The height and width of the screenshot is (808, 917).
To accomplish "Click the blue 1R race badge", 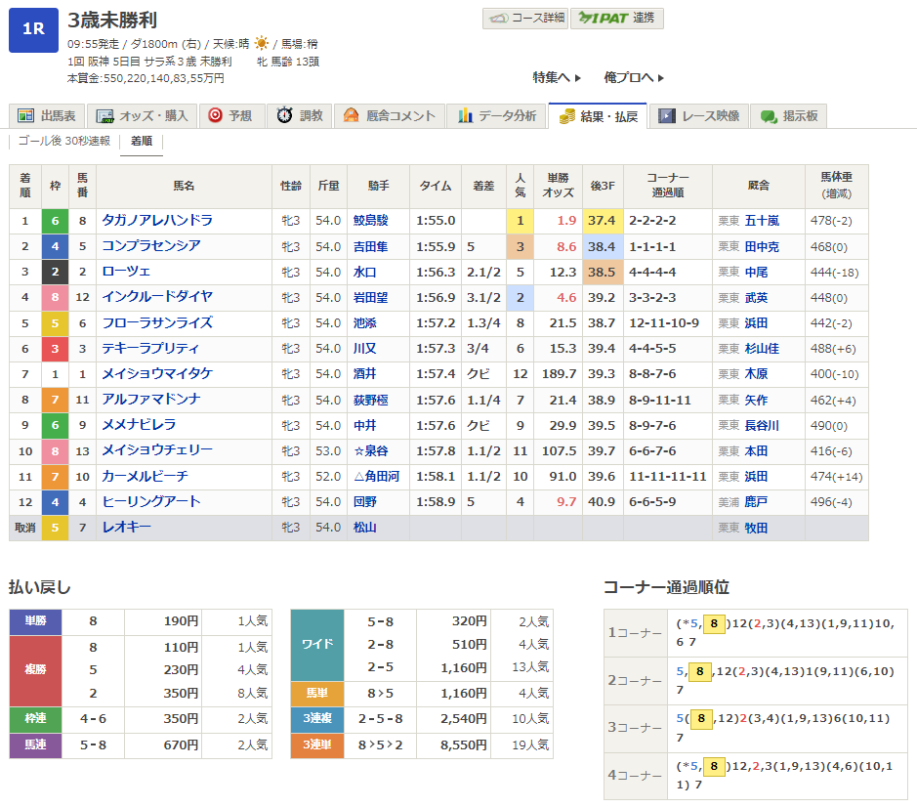I will coord(33,29).
